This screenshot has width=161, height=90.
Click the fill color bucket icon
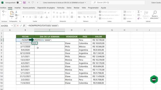[x=41, y=17]
